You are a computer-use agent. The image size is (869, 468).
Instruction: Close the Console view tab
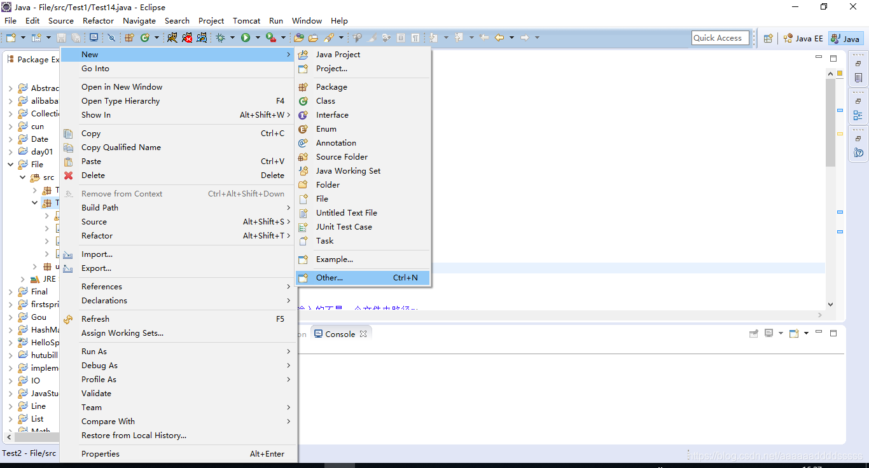coord(363,334)
